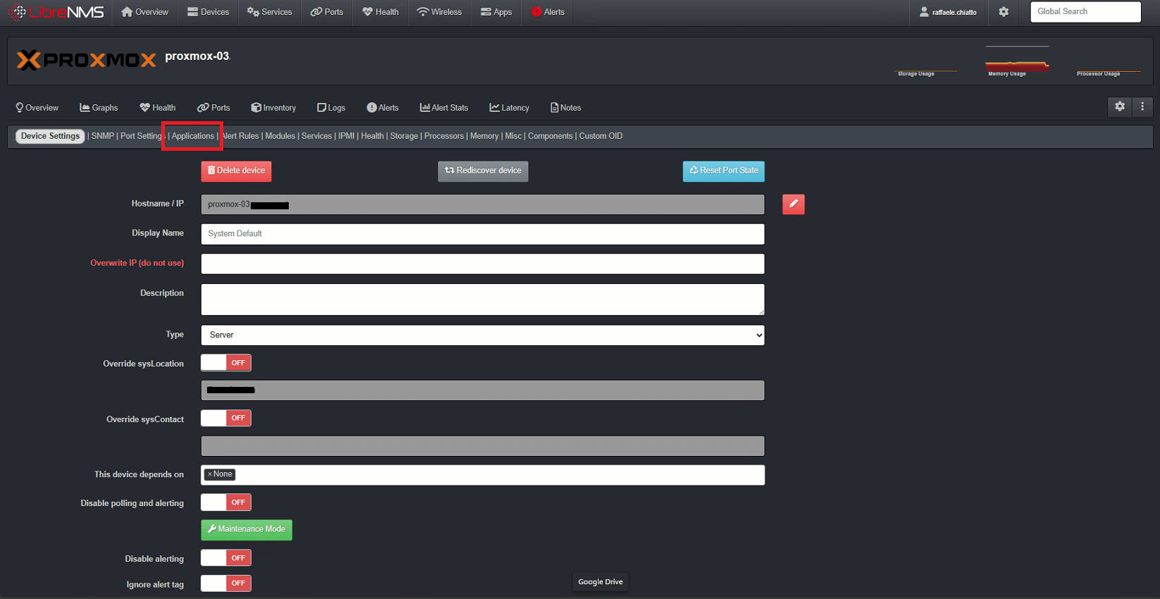Remove the None dependency tag
Image resolution: width=1160 pixels, height=599 pixels.
[x=209, y=474]
